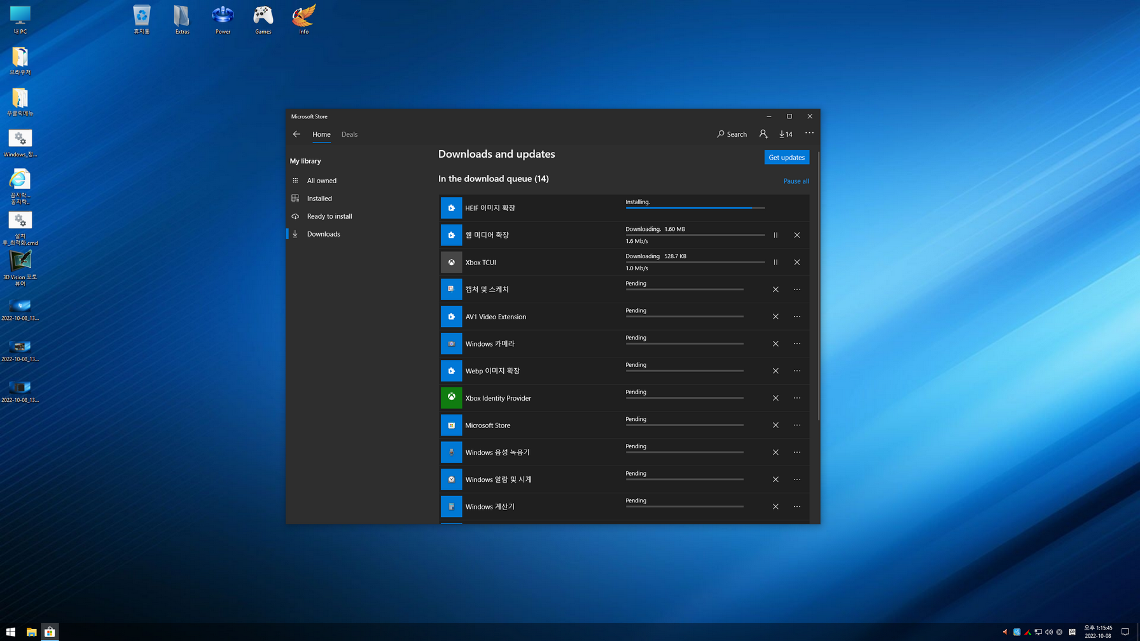Click the Get updates button
The height and width of the screenshot is (641, 1140).
point(786,157)
